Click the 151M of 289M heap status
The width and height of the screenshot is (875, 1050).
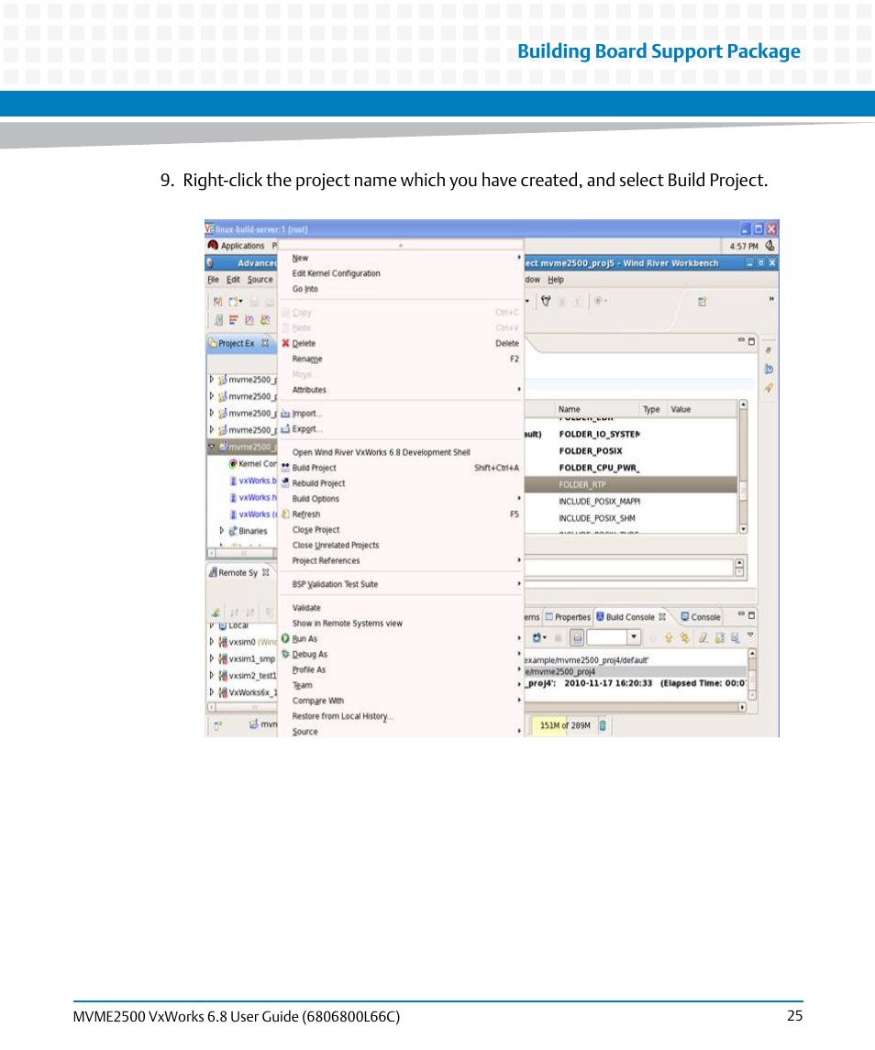click(x=564, y=725)
